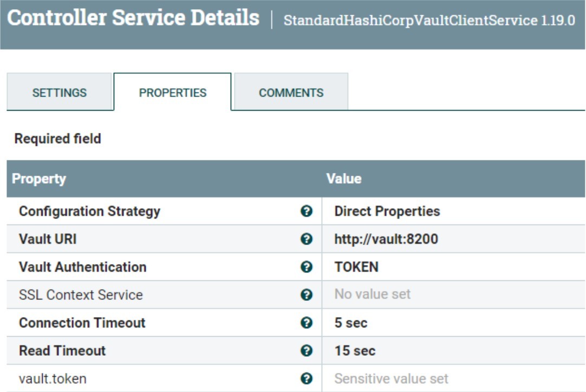Open help for Configuration Strategy property
Screen dimensions: 586x392
tap(307, 211)
